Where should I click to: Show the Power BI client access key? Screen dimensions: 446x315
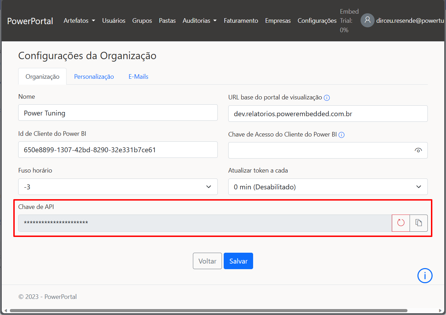pos(418,150)
